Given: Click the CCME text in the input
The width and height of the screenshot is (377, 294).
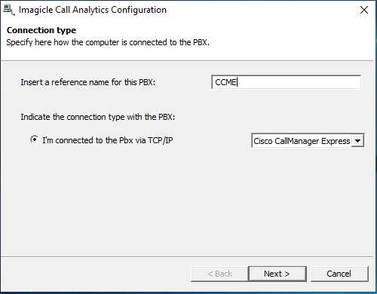Looking at the screenshot, I should coord(225,82).
